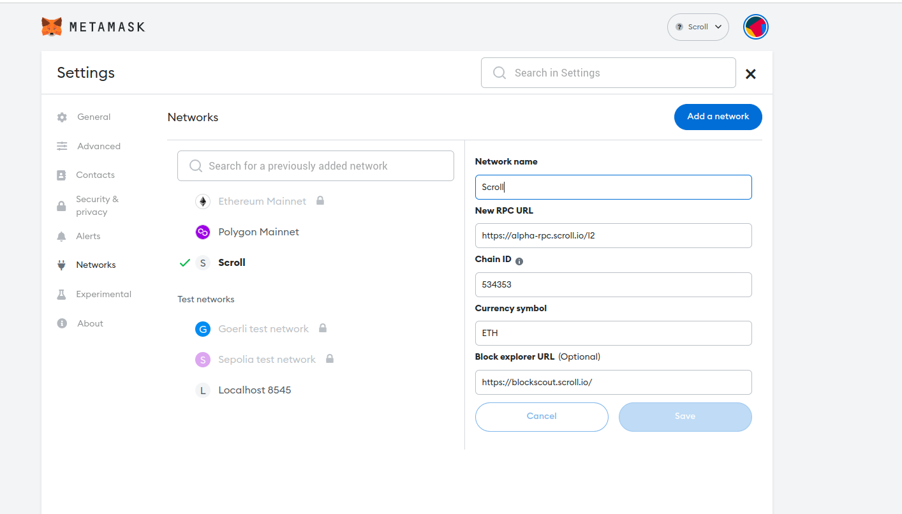The height and width of the screenshot is (514, 902).
Task: Click the Add a network button
Action: [718, 117]
